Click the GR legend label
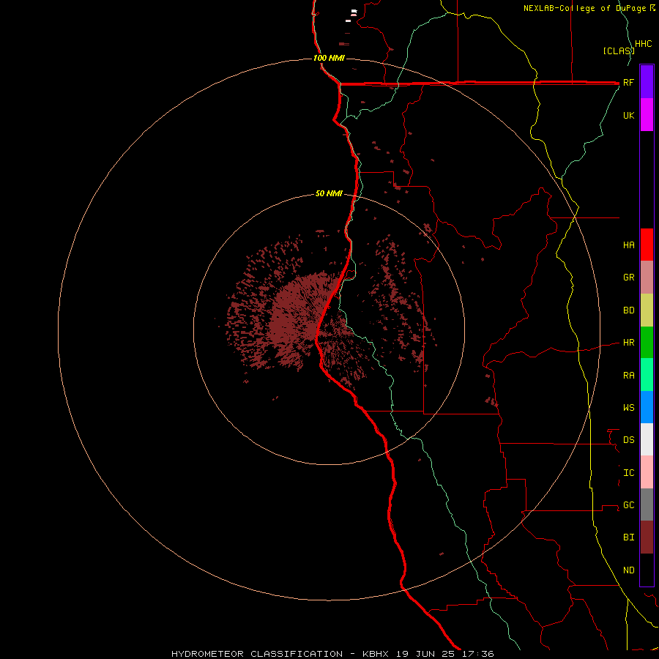This screenshot has width=659, height=659. click(x=629, y=278)
